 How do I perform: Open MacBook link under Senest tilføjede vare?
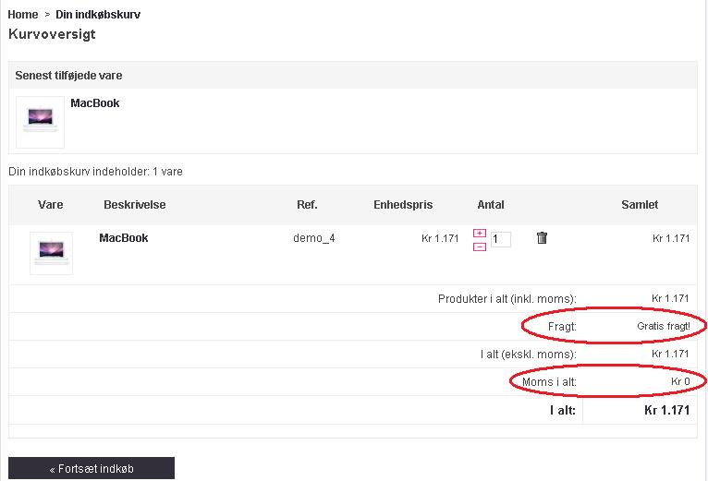tap(95, 102)
